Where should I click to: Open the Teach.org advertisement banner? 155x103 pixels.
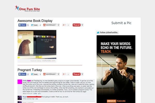[116, 69]
